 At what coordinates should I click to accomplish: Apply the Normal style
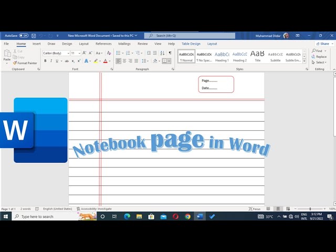point(186,56)
